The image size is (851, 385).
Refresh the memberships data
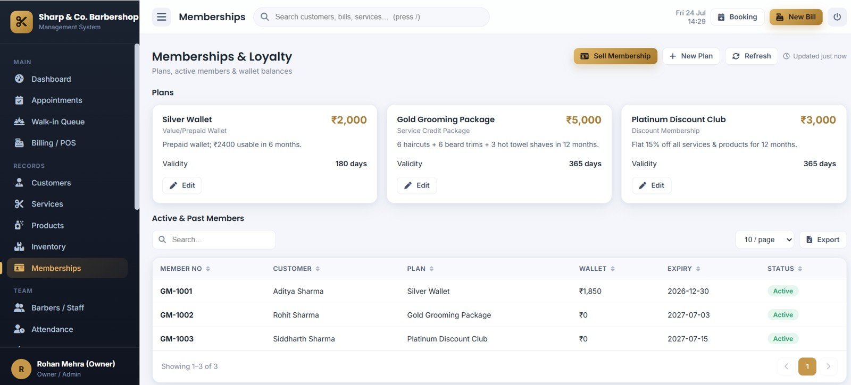point(752,56)
